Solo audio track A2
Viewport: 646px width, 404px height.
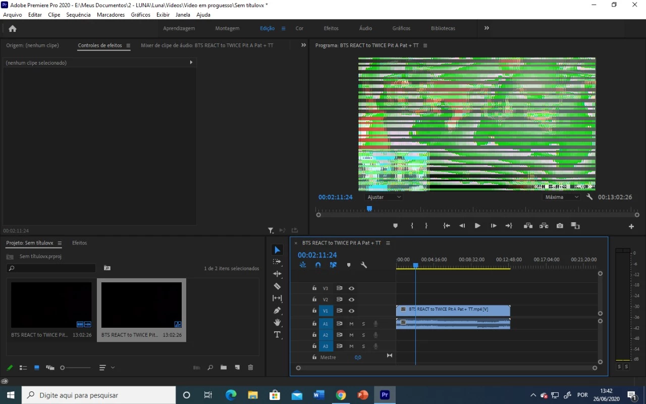click(x=363, y=335)
